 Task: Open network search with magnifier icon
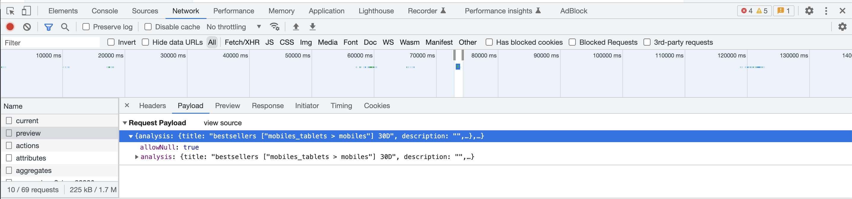click(x=65, y=27)
